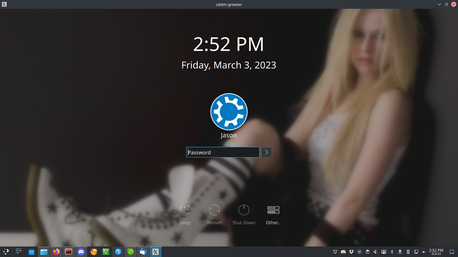Image resolution: width=458 pixels, height=257 pixels.
Task: Click the Password input field
Action: click(x=223, y=152)
